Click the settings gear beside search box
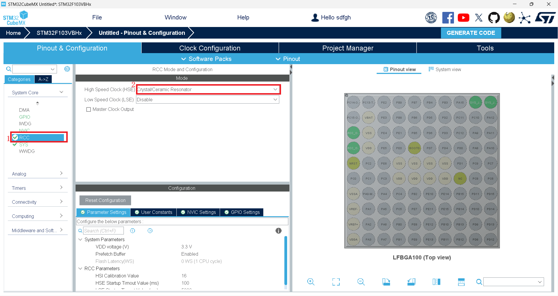Image resolution: width=558 pixels, height=296 pixels. [67, 69]
